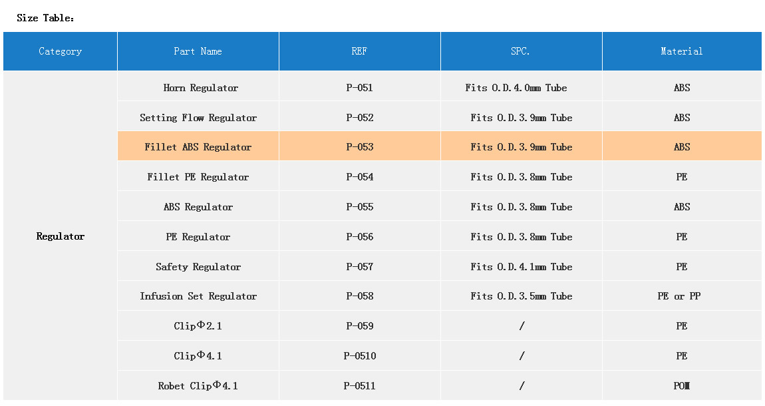Click the POM material cell
The image size is (765, 406).
pyautogui.click(x=682, y=386)
